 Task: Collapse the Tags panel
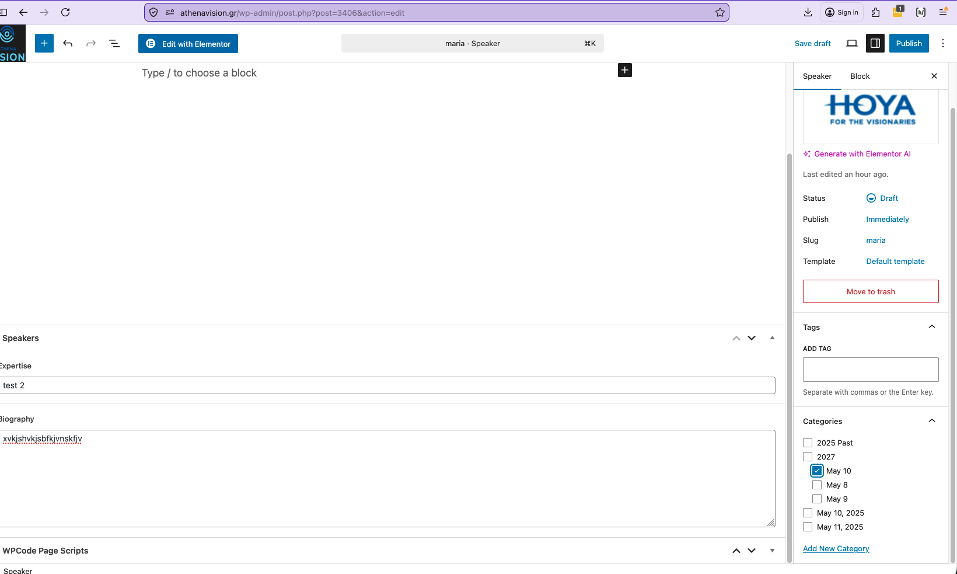[932, 327]
